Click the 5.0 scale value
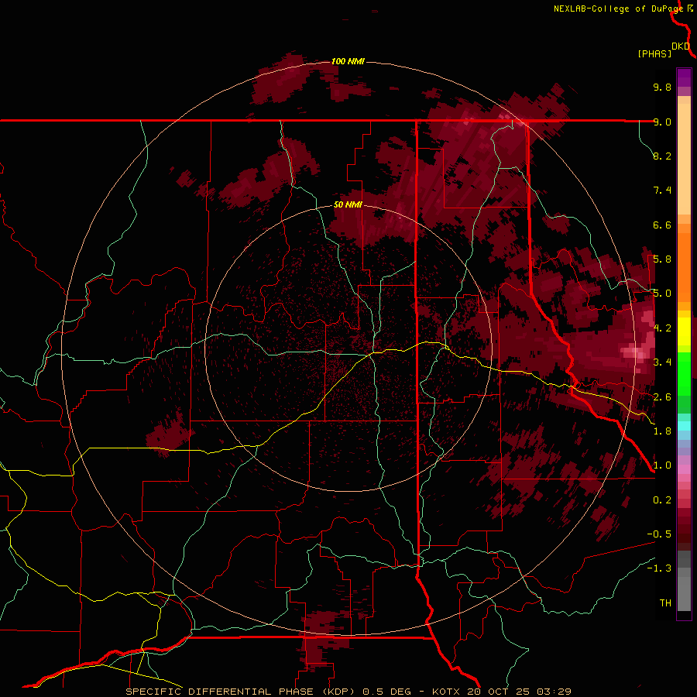The image size is (697, 697). pos(662,294)
